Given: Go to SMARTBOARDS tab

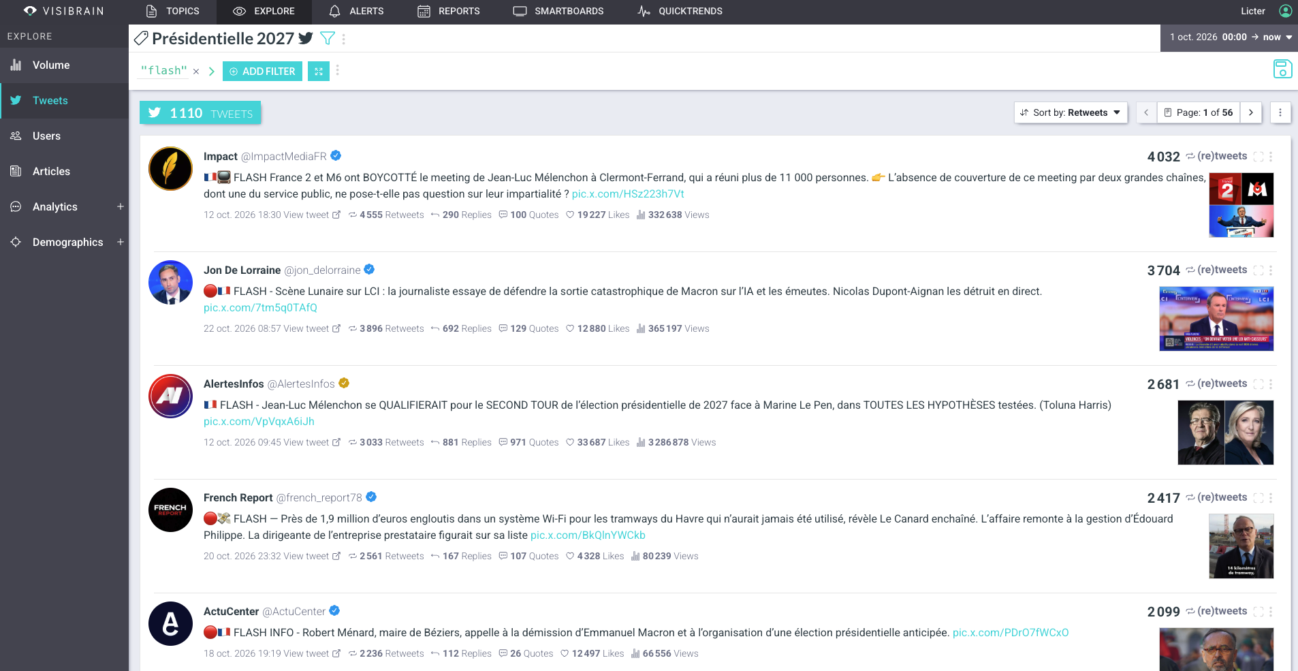Looking at the screenshot, I should click(558, 11).
